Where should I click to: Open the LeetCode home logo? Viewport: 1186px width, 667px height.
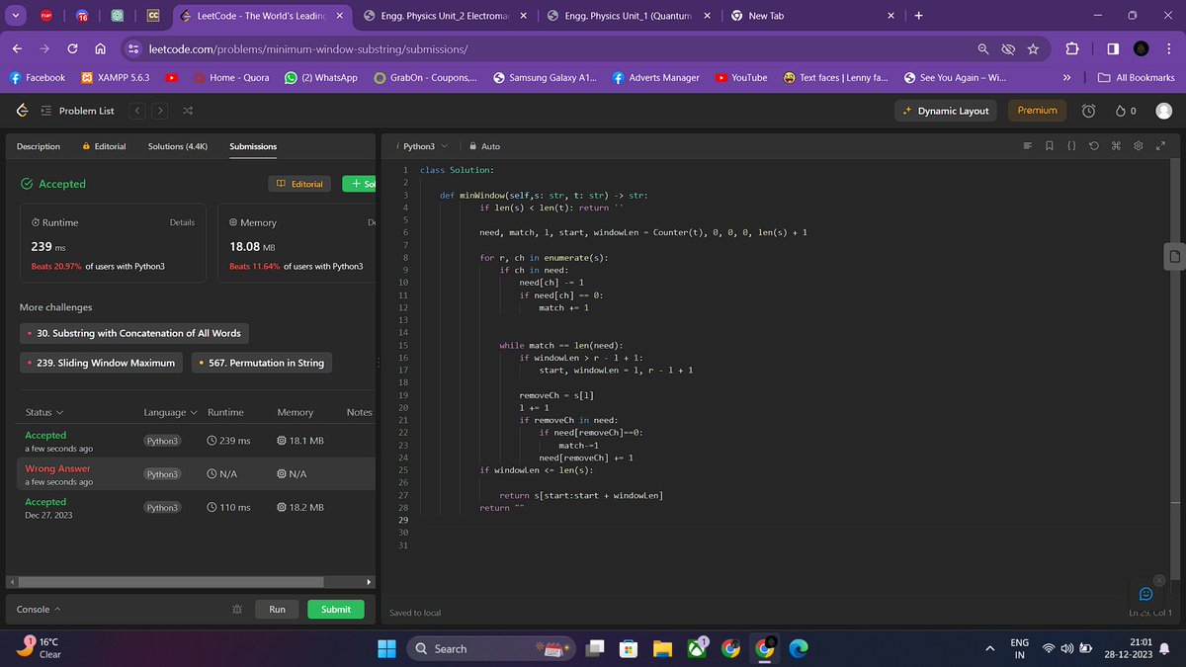click(x=20, y=111)
